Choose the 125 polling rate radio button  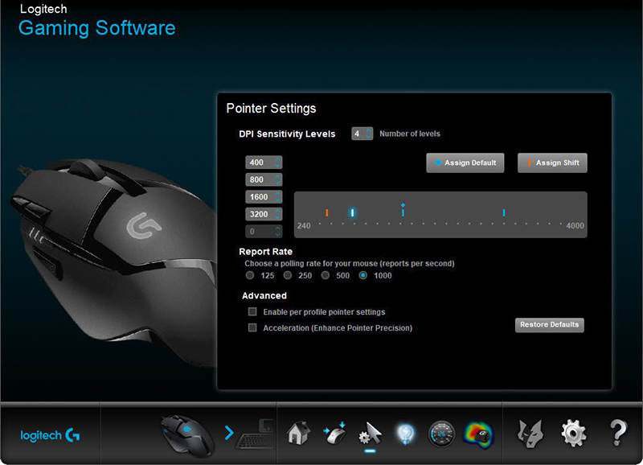coord(250,276)
